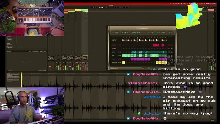Select the orange track header in Session view
Image resolution: width=220 pixels, height=124 pixels.
[69, 10]
